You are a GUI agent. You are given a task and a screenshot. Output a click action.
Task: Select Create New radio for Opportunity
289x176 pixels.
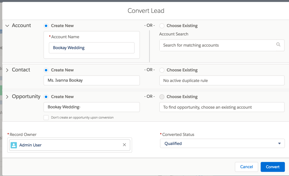tap(46, 97)
